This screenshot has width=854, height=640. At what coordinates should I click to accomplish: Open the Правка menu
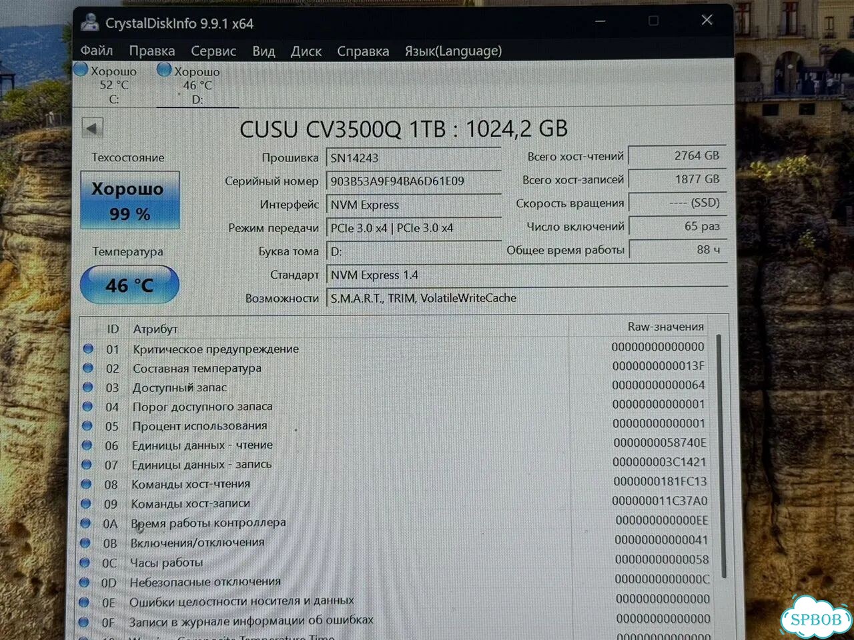click(152, 51)
